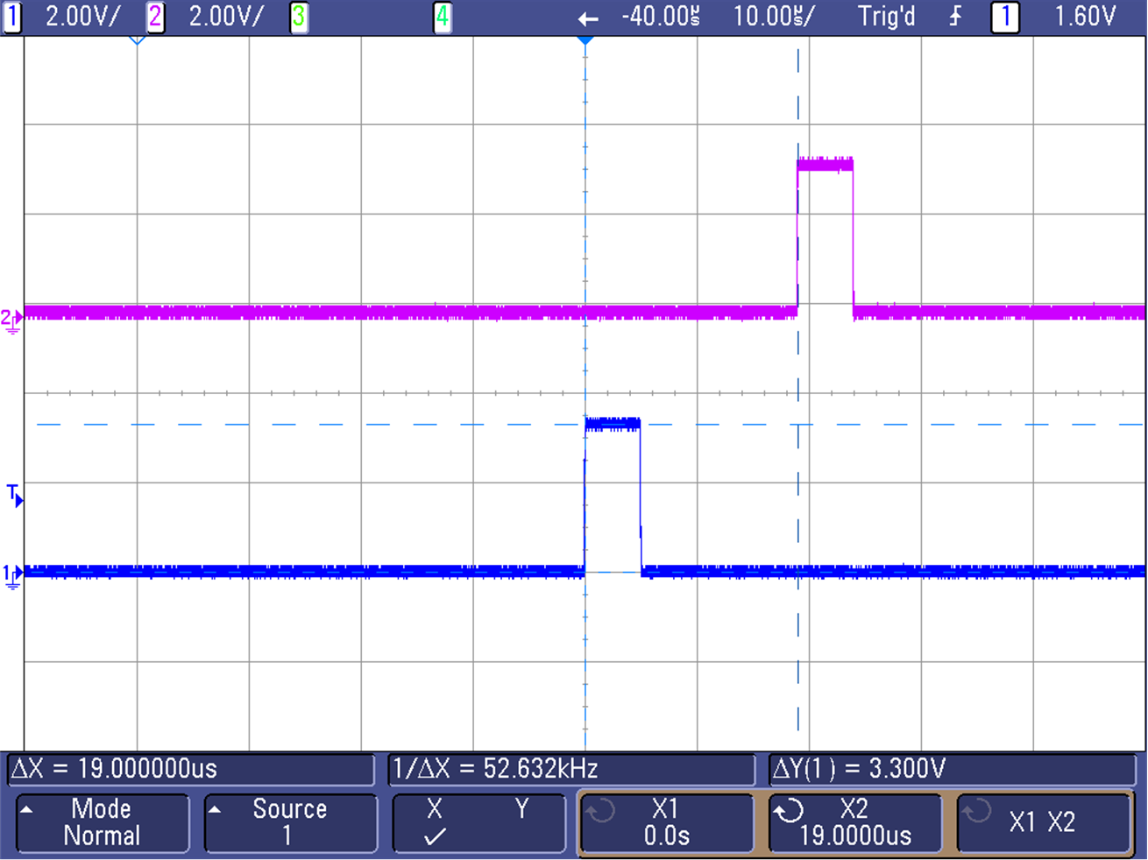This screenshot has width=1148, height=860.
Task: Click the ΔX 19.000000us readout field
Action: pyautogui.click(x=190, y=769)
